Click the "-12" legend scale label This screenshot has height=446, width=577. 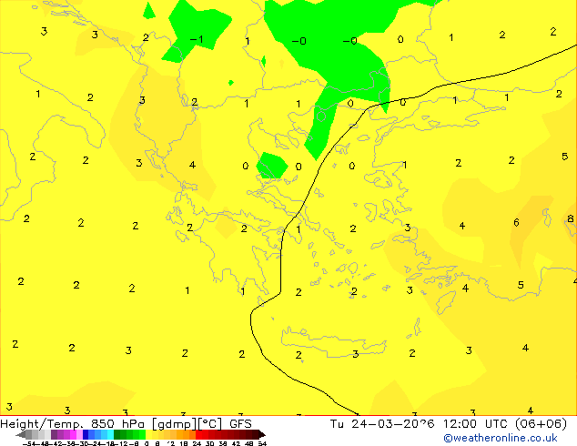point(123,443)
